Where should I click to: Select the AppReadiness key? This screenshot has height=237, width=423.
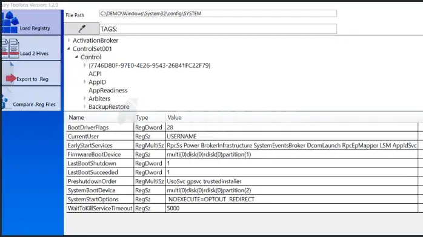click(x=108, y=91)
